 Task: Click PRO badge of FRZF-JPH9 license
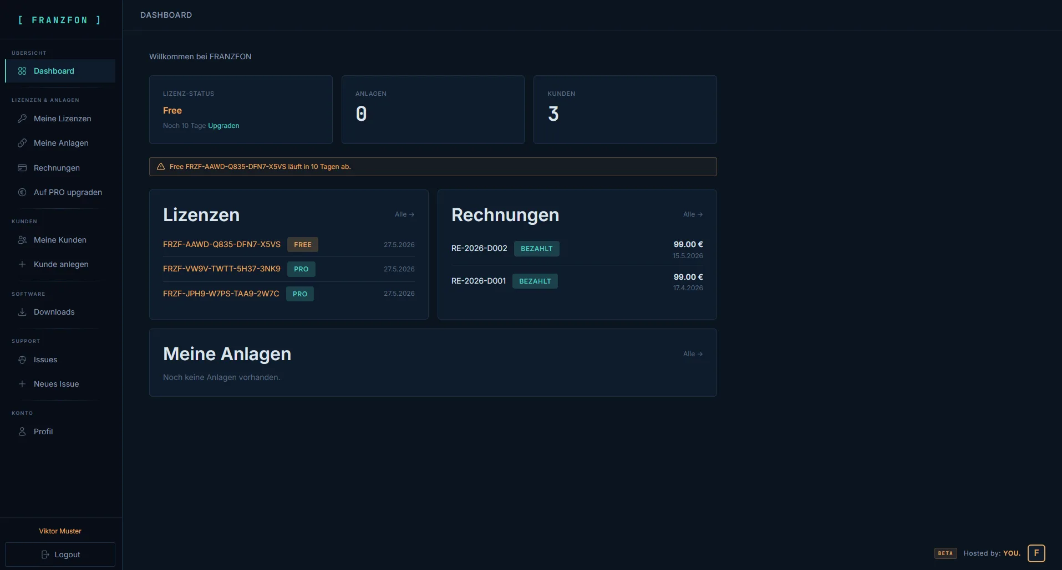(300, 294)
